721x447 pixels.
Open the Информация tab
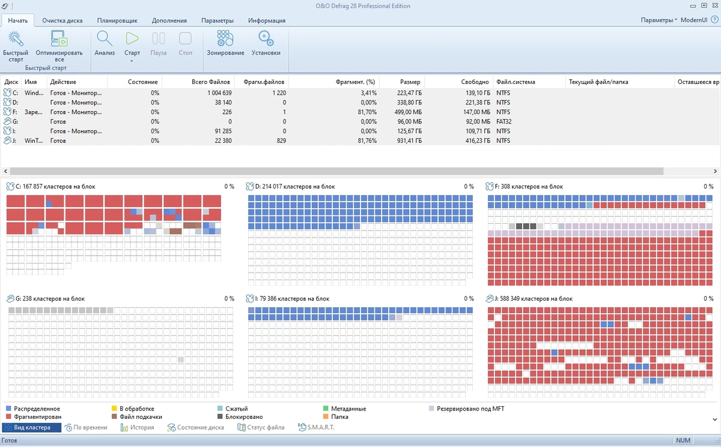pyautogui.click(x=267, y=20)
